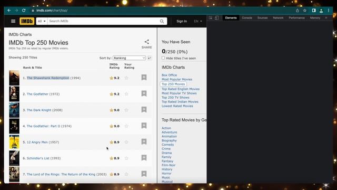Screen dimensions: 337x190
Task: Open Top Rated English Movies link
Action: point(181,89)
